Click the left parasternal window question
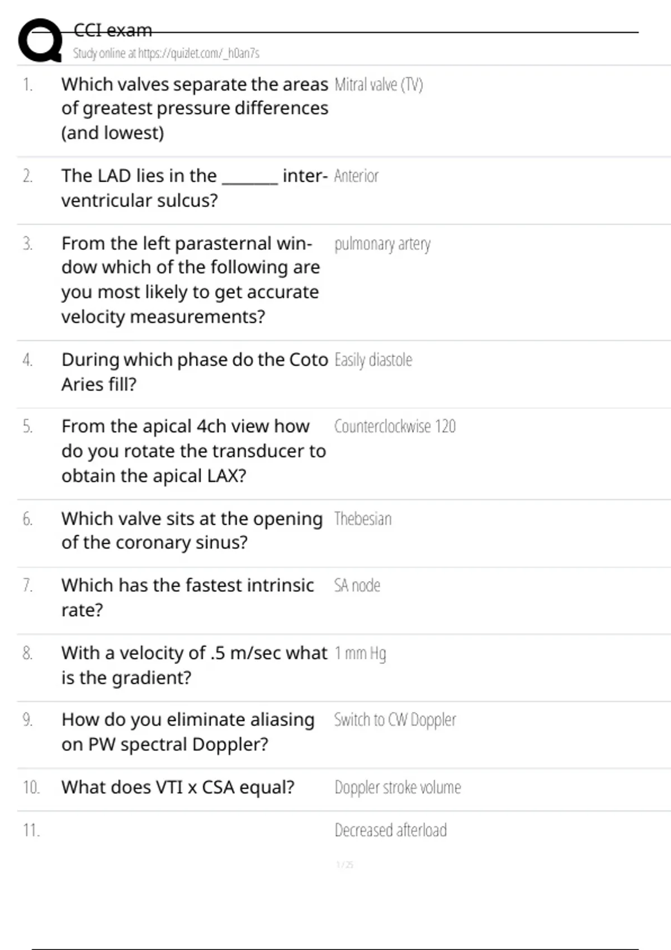The width and height of the screenshot is (671, 950). coord(190,279)
